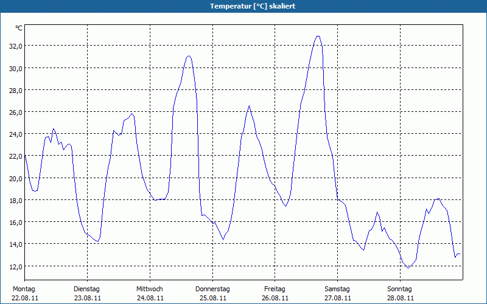Screen dimensions: 487x304
Task: Click the Sonntag day label
Action: 400,289
